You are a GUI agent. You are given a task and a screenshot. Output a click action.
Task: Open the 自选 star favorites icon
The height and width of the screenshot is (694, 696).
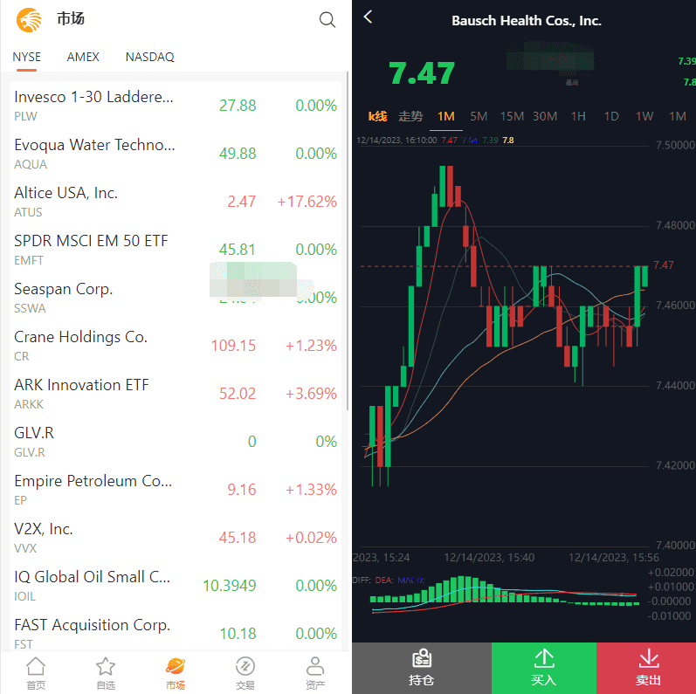coord(106,672)
